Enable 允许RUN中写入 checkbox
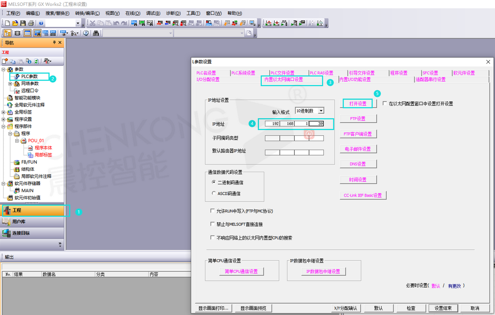Screen dimensions: 495x315 pos(212,211)
